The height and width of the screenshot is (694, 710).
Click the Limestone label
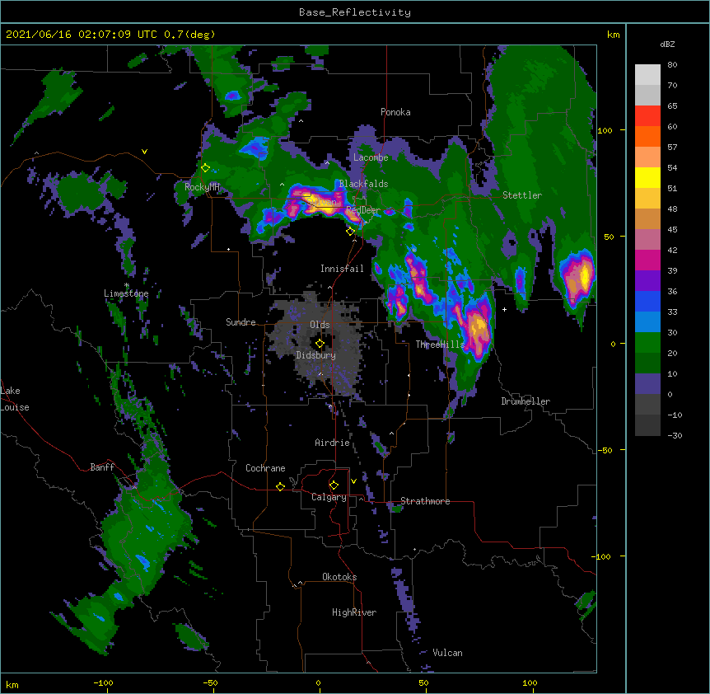126,293
